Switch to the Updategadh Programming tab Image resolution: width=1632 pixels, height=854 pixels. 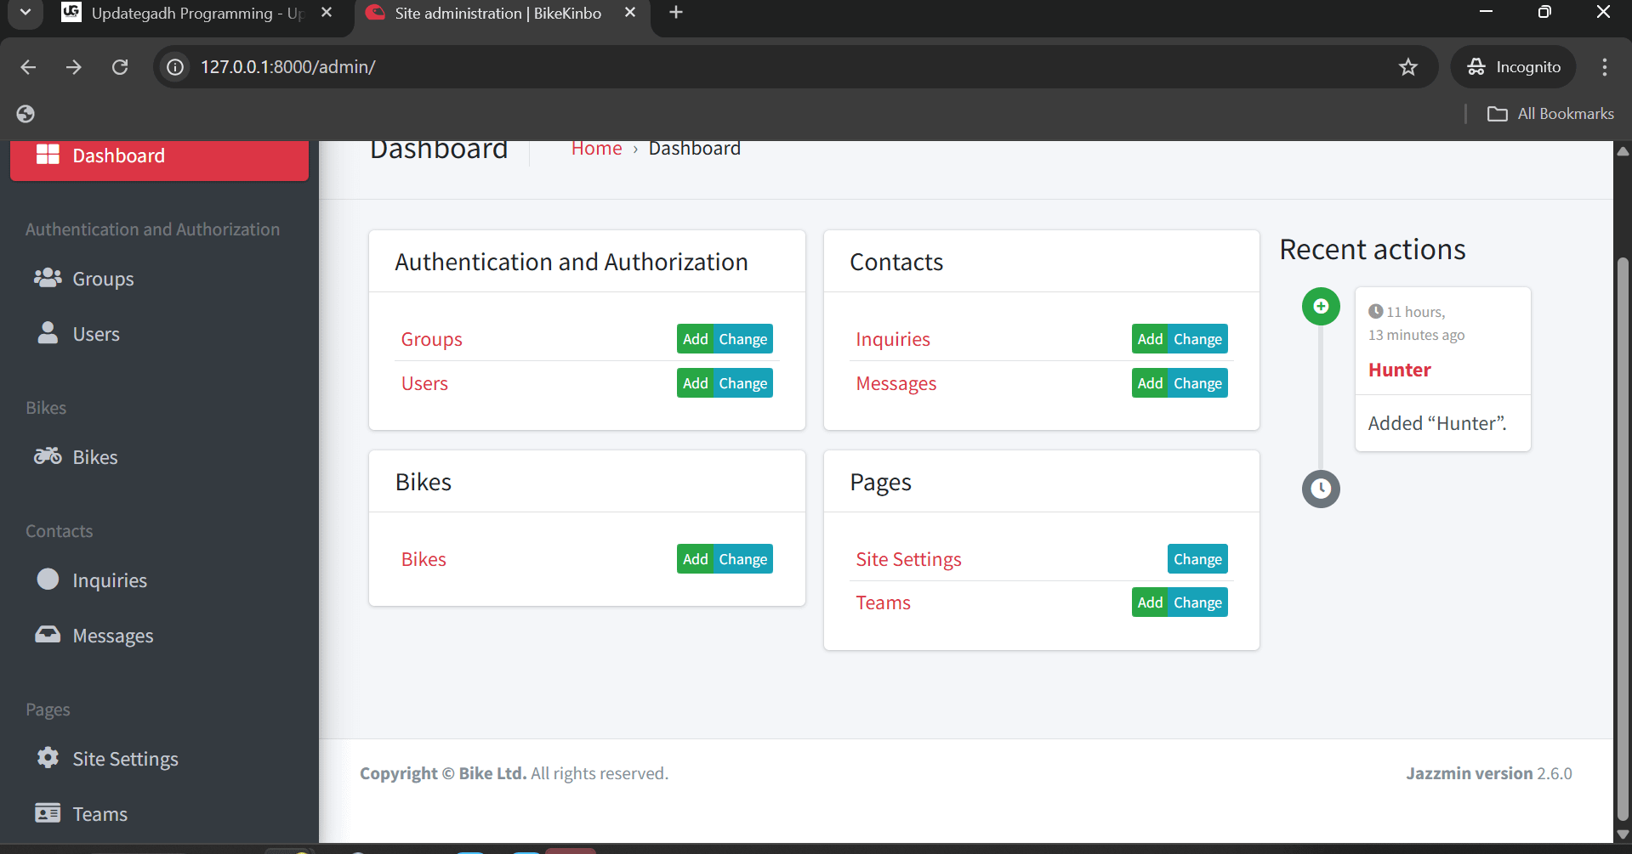(x=179, y=13)
